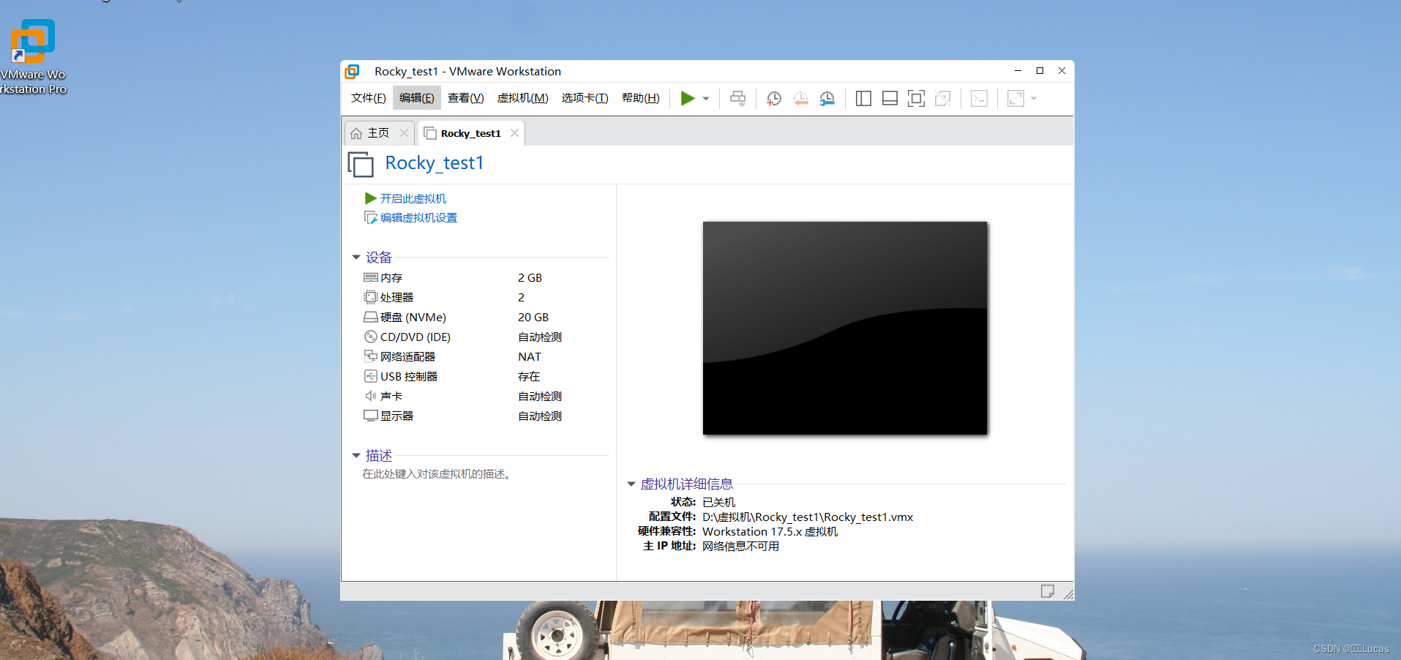The width and height of the screenshot is (1401, 660).
Task: Take a snapshot using the clock-plus icon
Action: [773, 98]
